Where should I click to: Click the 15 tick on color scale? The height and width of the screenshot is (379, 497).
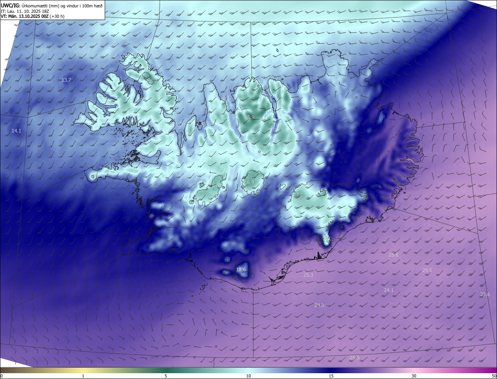coord(331,376)
